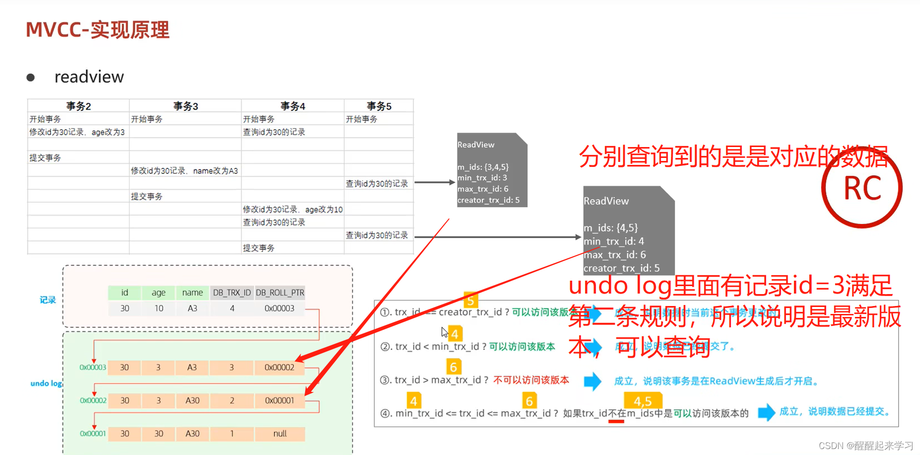The height and width of the screenshot is (455, 920).
Task: Click the "readview" bullet heading
Action: pos(89,77)
